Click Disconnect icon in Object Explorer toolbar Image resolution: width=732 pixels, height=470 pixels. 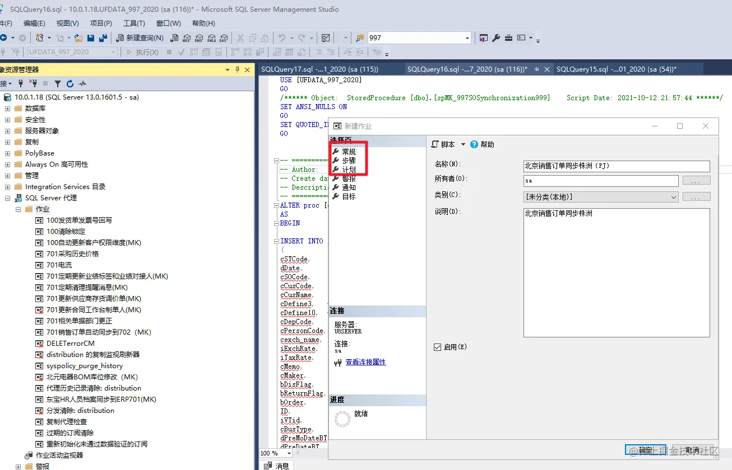pyautogui.click(x=33, y=83)
